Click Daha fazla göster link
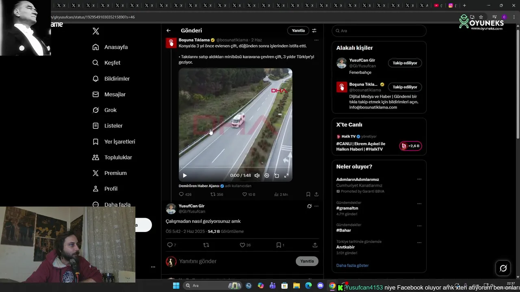The width and height of the screenshot is (520, 292). (352, 266)
